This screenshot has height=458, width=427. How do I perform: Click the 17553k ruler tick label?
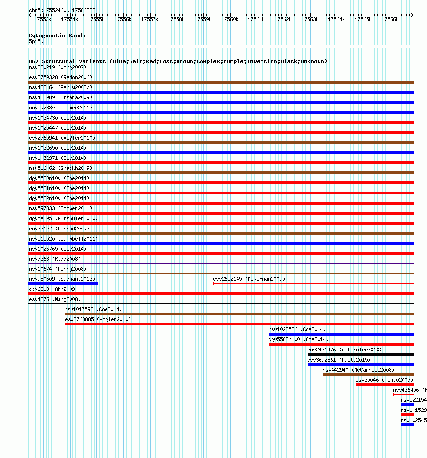pos(43,19)
